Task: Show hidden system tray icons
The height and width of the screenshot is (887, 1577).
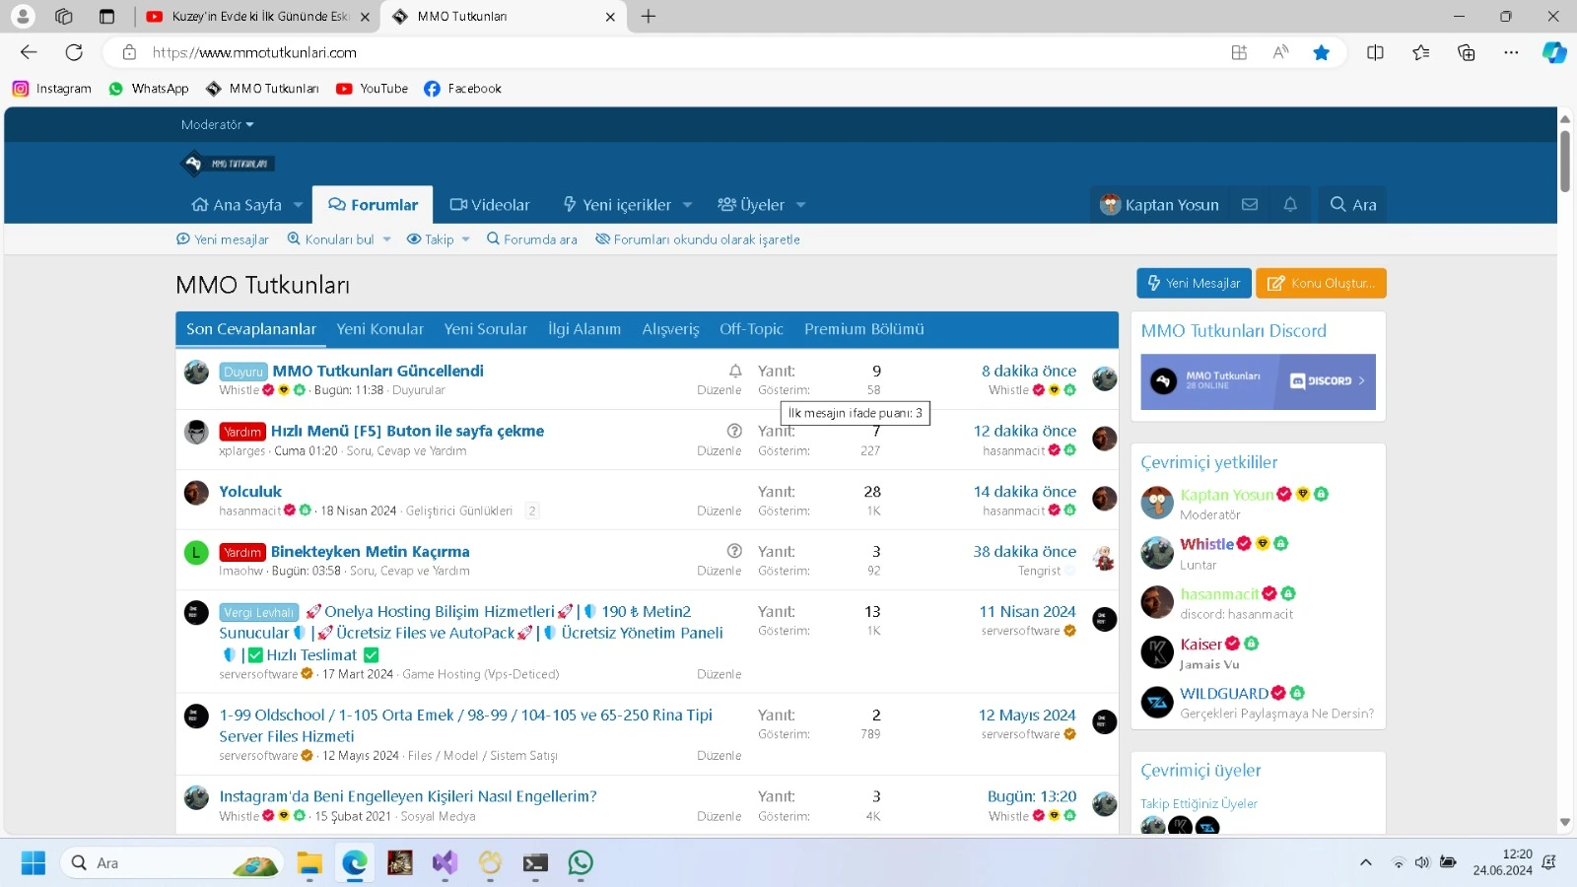Action: click(1365, 863)
